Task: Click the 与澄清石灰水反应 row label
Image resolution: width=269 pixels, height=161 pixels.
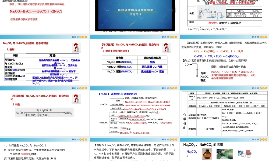Action: [x=192, y=116]
